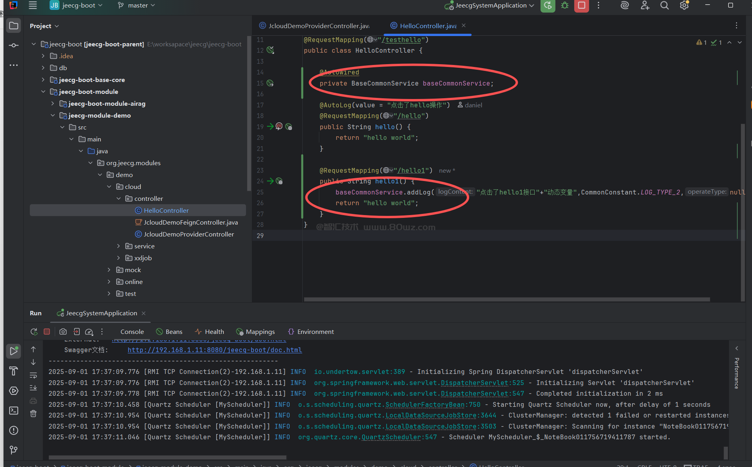Switch to the Beans tab
Image resolution: width=752 pixels, height=467 pixels.
169,332
